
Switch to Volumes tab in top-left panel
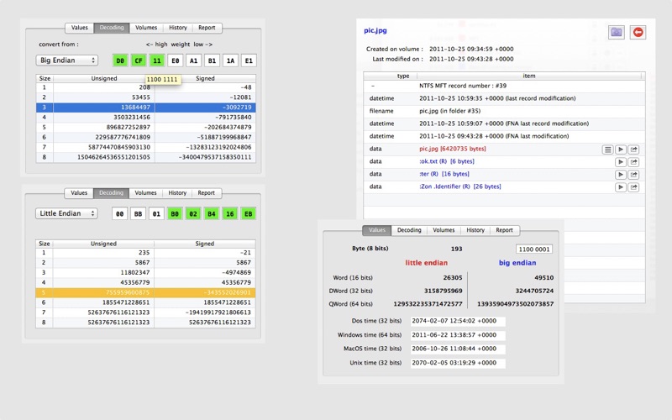click(x=145, y=28)
